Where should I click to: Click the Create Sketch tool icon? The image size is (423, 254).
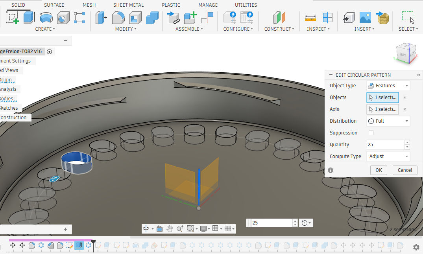point(13,18)
